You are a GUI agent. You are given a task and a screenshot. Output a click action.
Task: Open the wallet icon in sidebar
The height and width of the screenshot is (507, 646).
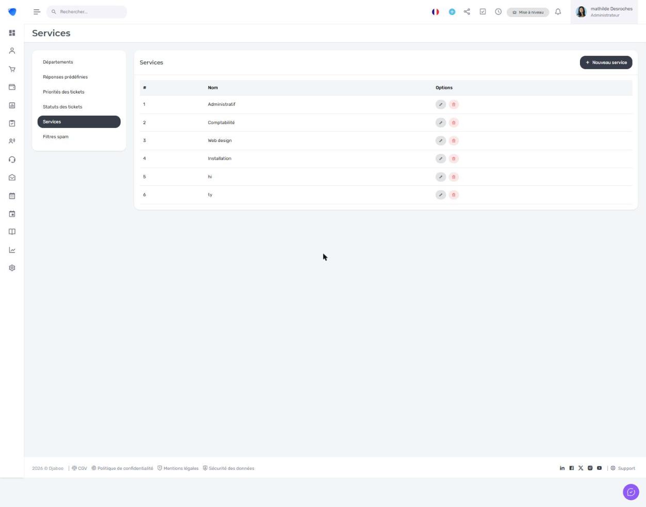point(12,87)
